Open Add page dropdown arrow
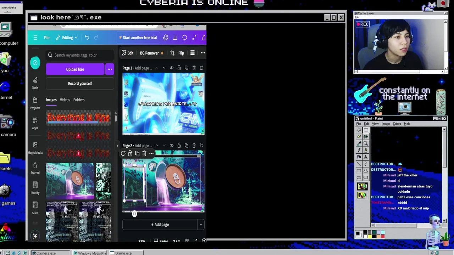The width and height of the screenshot is (454, 255). pyautogui.click(x=201, y=225)
